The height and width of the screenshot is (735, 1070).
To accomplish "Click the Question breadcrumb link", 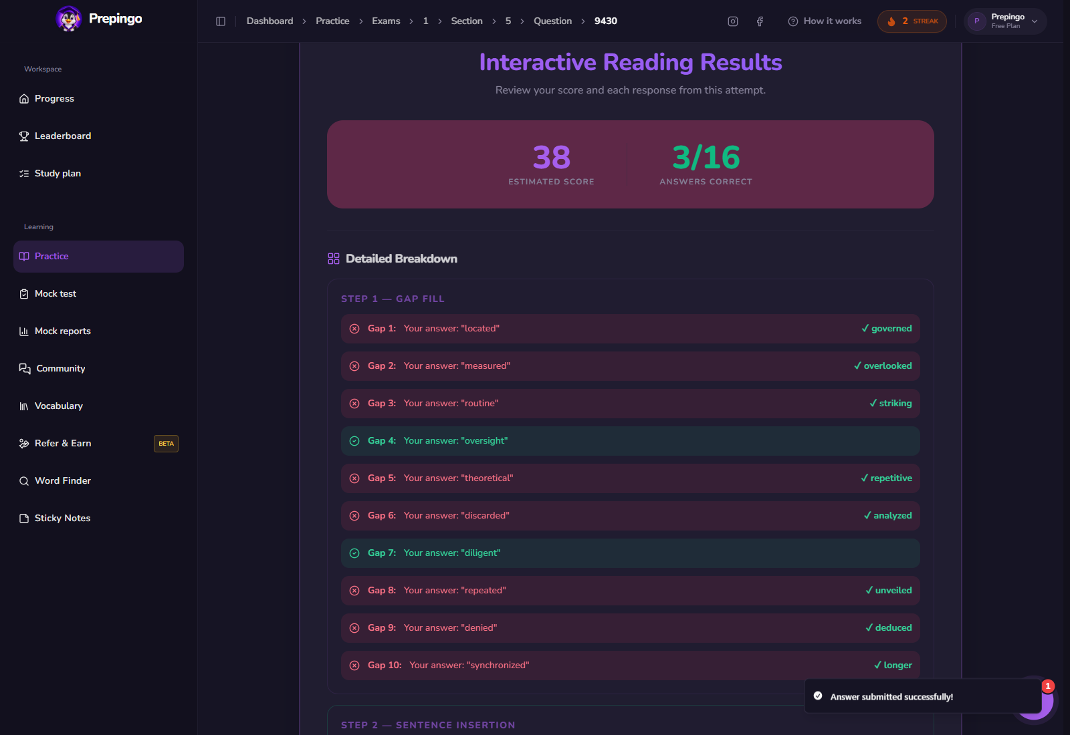I will [x=552, y=21].
